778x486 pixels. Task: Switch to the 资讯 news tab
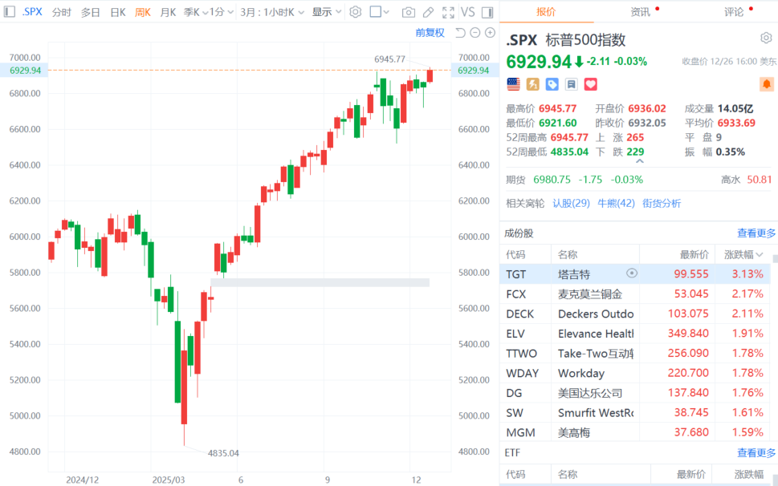click(640, 12)
